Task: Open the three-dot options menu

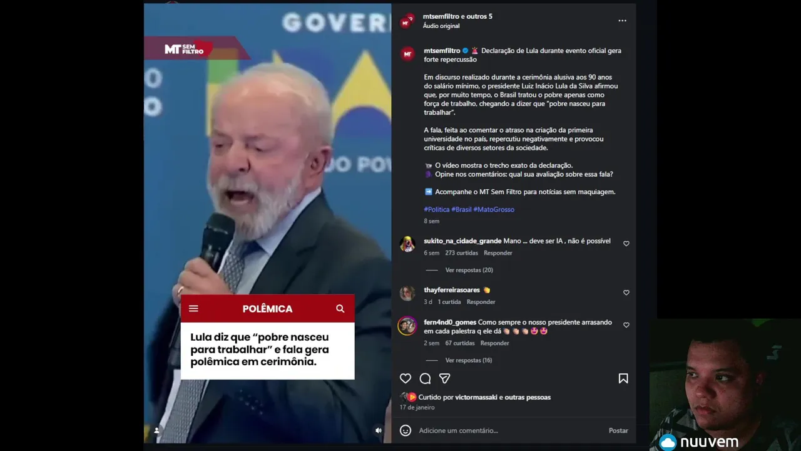Action: [622, 21]
